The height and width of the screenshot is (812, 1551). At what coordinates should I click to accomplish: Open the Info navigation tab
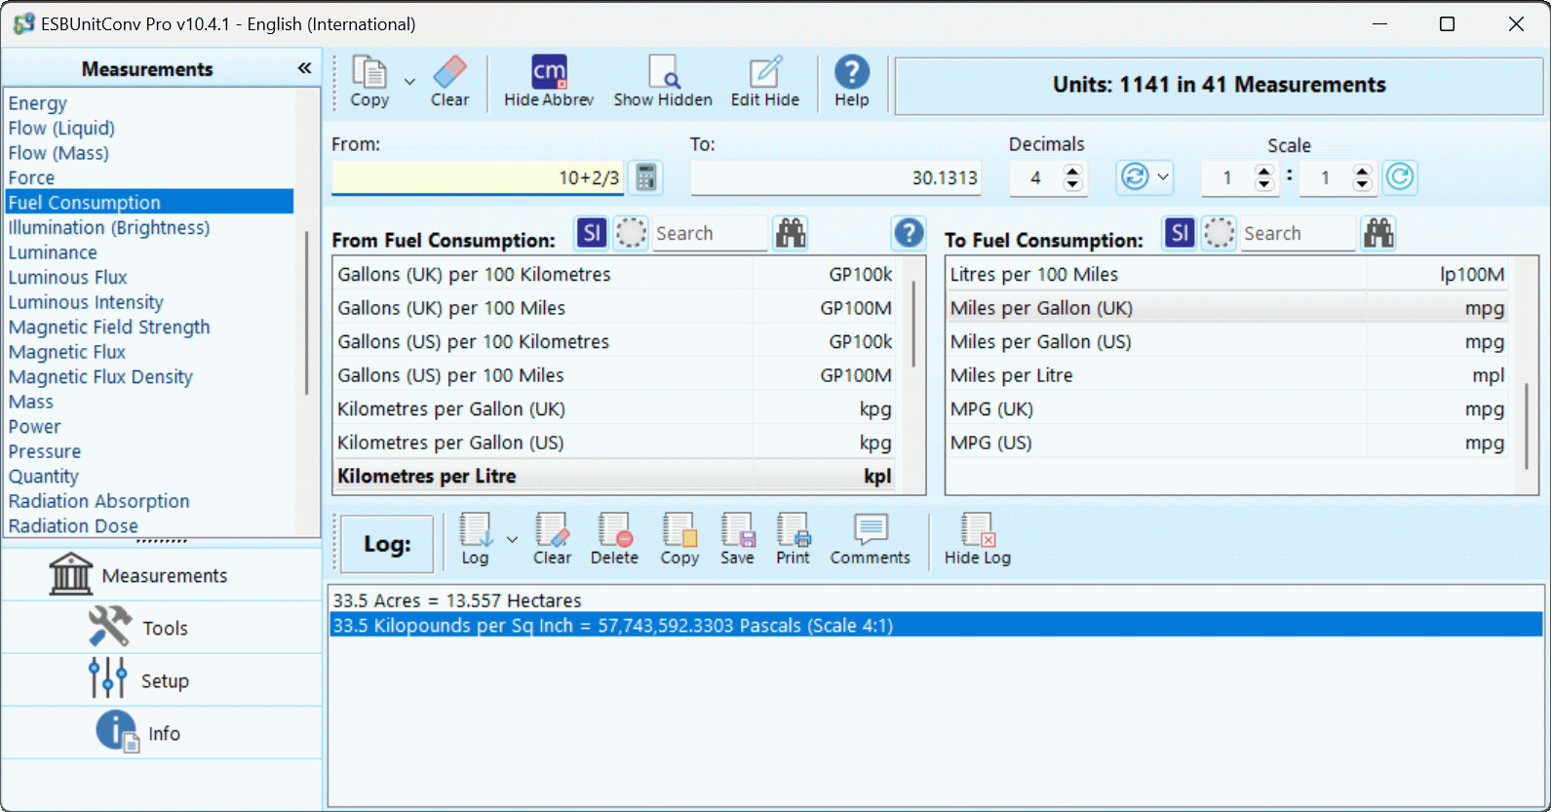[x=162, y=733]
